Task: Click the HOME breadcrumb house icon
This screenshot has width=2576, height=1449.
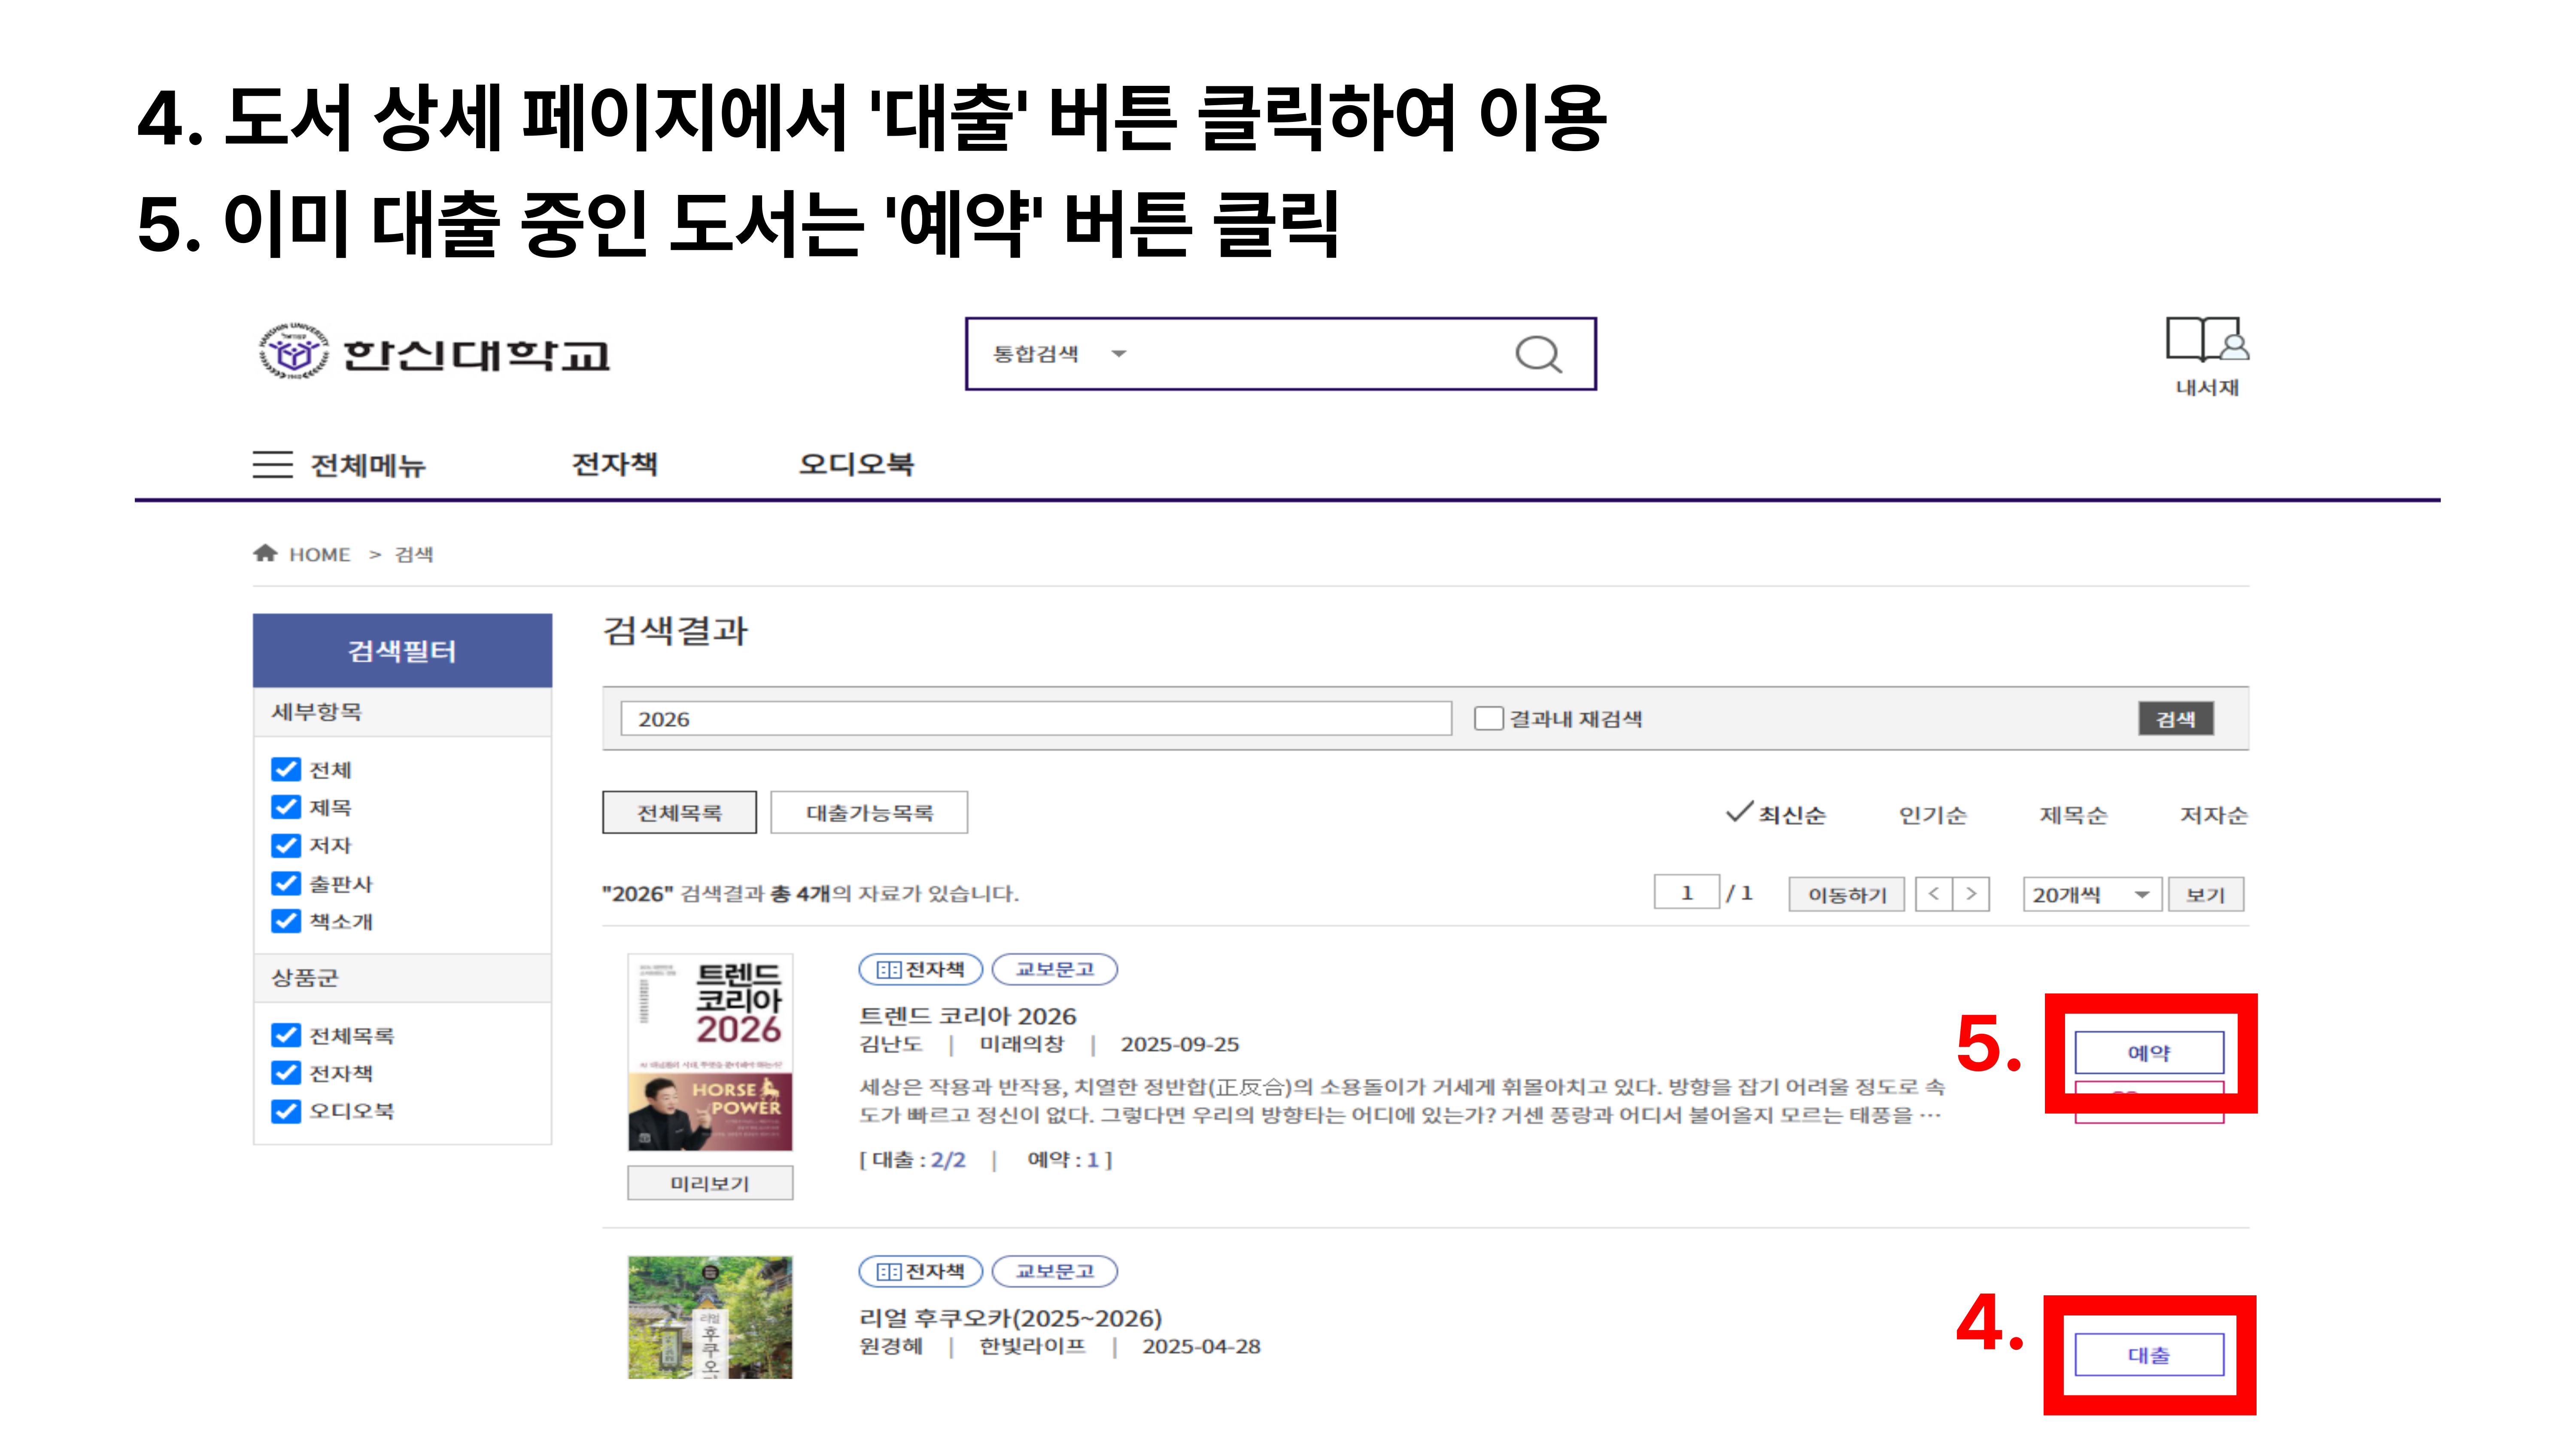Action: tap(265, 553)
